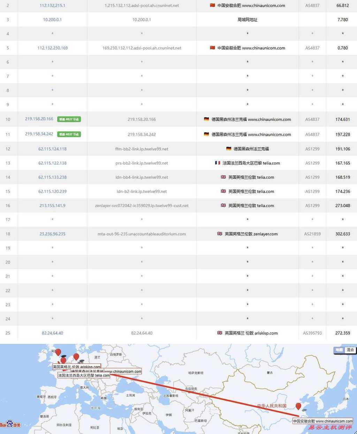Switch map to 混合 hybrid view
Viewport: 357px width, 434px height.
(x=350, y=350)
